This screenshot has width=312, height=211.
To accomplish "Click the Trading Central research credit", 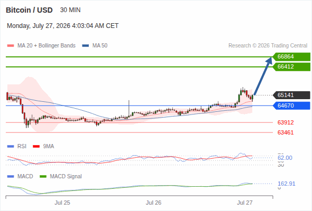I will click(268, 46).
